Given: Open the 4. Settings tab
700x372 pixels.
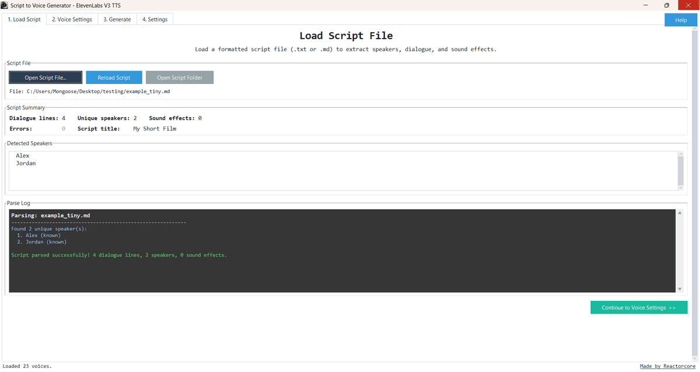Looking at the screenshot, I should click(155, 19).
